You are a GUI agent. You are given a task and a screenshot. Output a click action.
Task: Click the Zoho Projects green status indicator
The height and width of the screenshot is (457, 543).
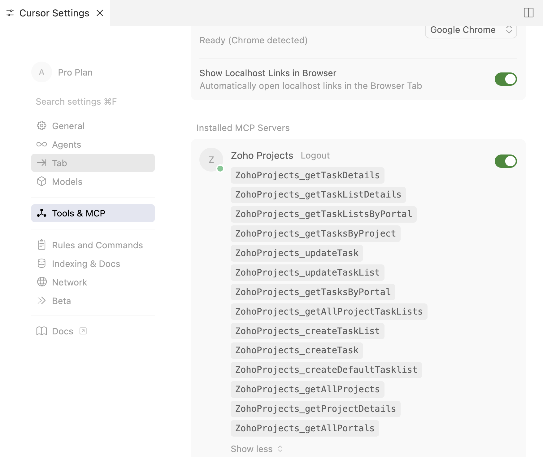(220, 168)
